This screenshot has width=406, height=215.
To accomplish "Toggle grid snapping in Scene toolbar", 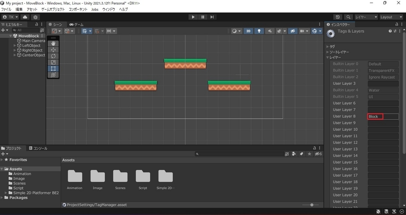I will (x=97, y=31).
